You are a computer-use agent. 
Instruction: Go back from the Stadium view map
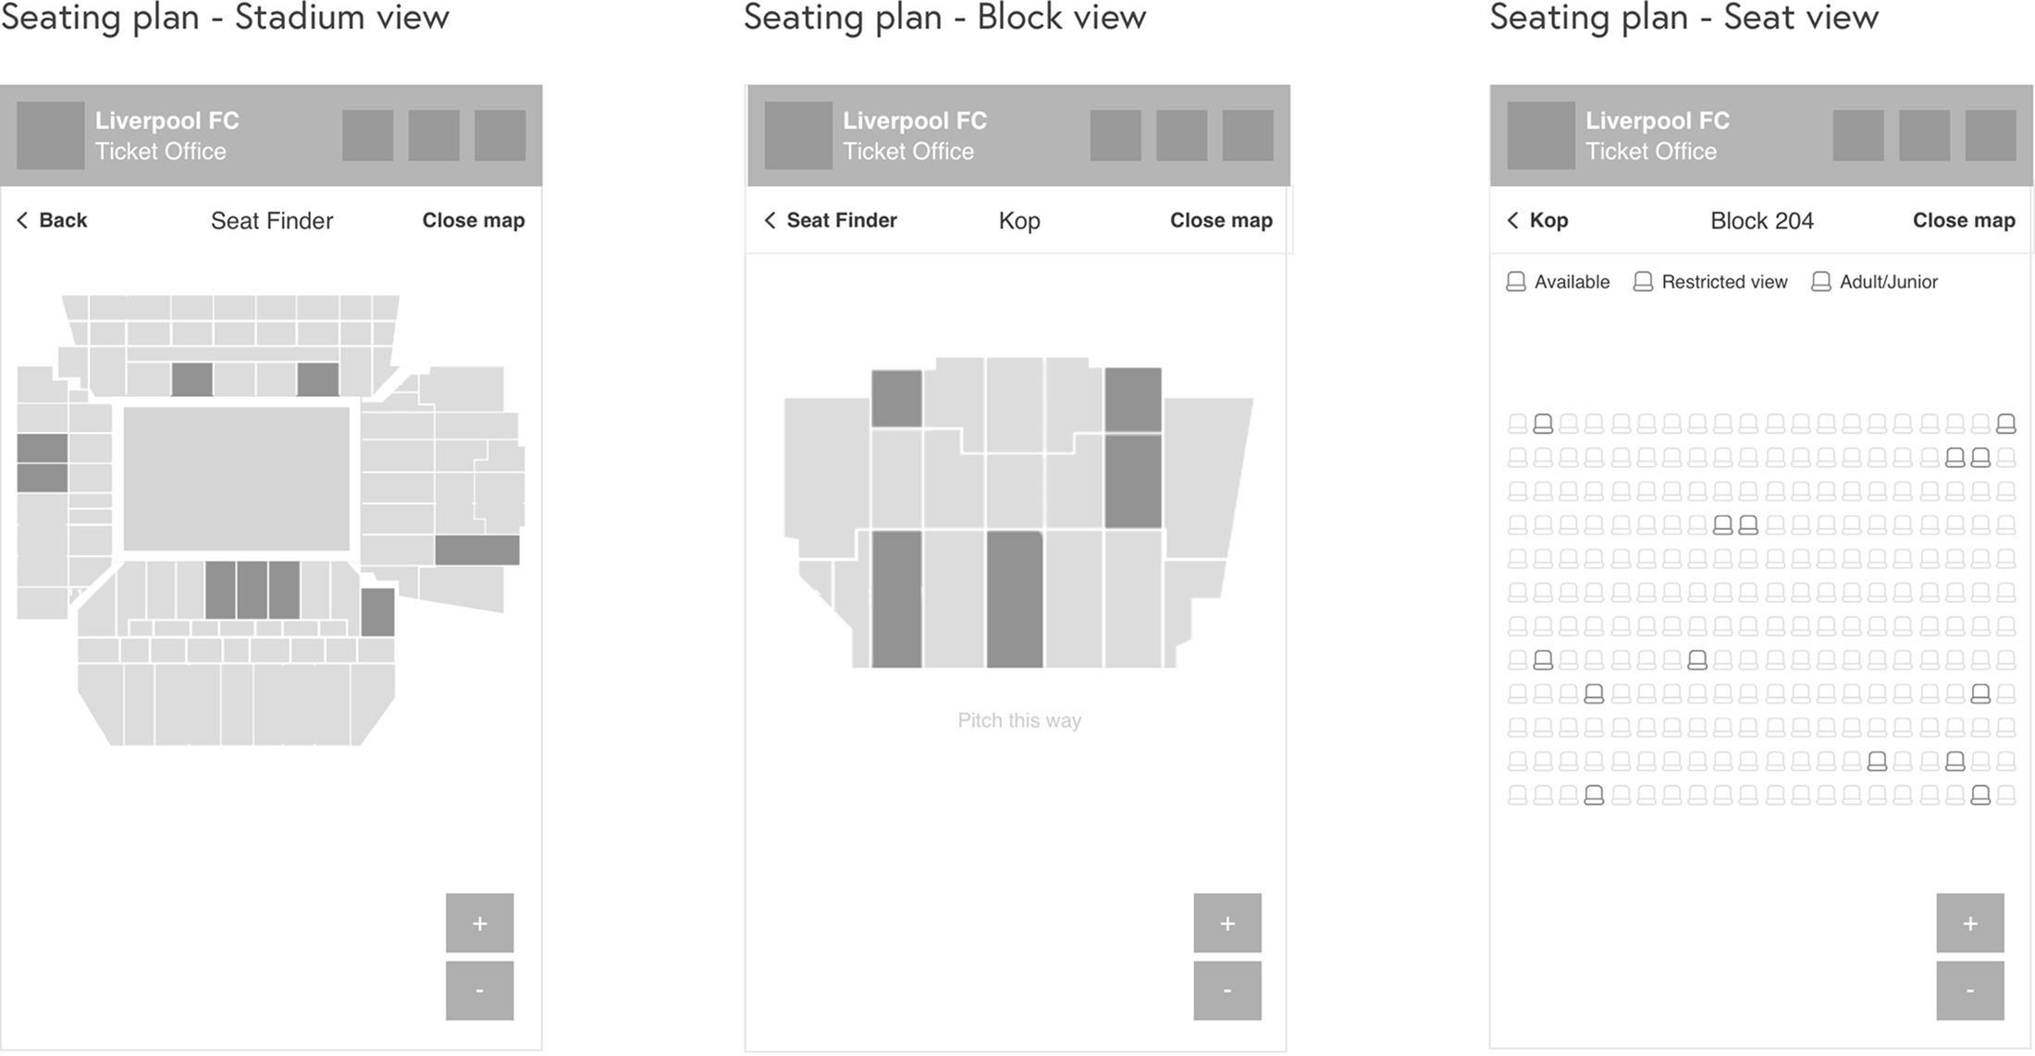pos(53,220)
